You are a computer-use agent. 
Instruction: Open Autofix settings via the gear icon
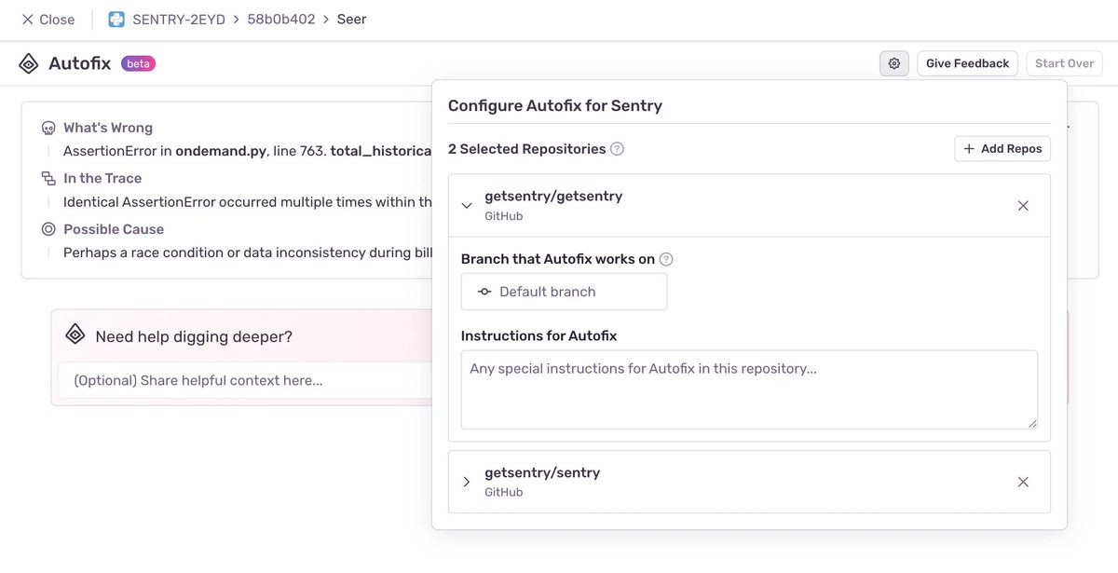893,62
